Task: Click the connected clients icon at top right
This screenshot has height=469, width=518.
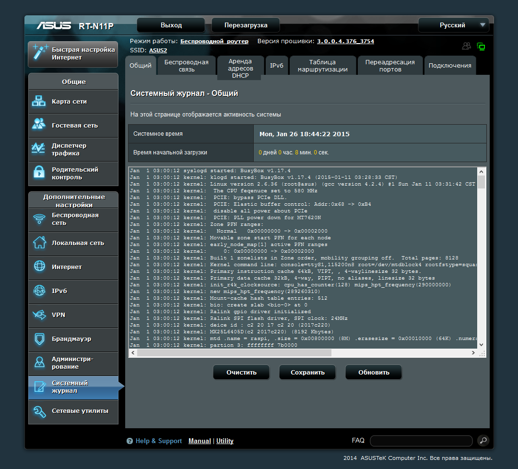Action: (466, 47)
